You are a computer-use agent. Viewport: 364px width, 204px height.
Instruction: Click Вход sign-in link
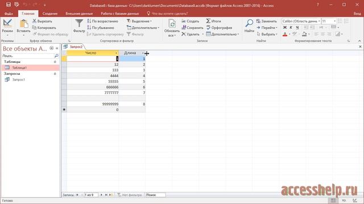click(x=357, y=14)
